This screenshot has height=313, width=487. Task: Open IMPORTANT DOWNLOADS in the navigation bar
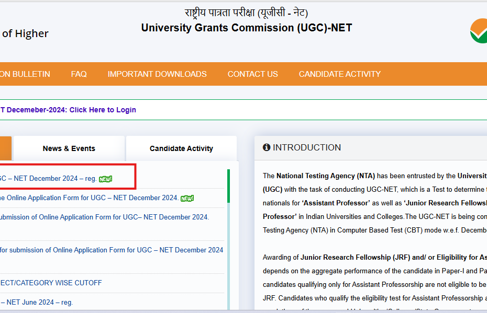[x=157, y=74]
